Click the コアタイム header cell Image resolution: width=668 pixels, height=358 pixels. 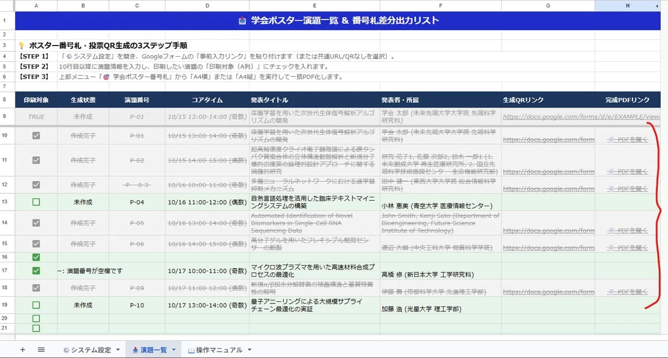point(207,100)
